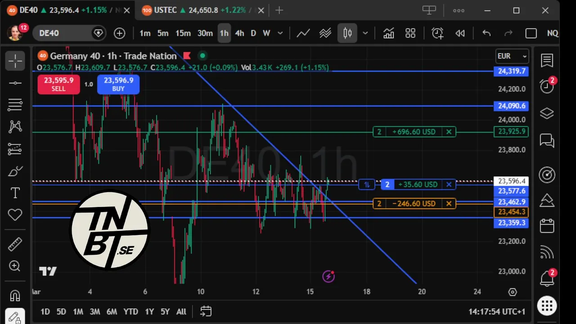The image size is (576, 324).
Task: Expand the chart style dropdown arrow
Action: click(x=365, y=33)
